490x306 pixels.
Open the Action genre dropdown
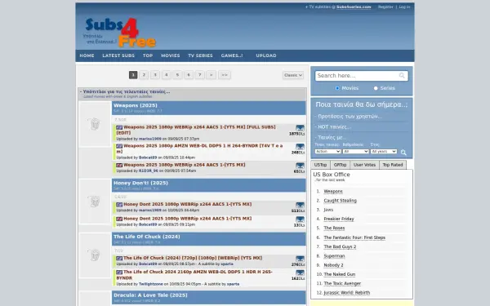327,152
